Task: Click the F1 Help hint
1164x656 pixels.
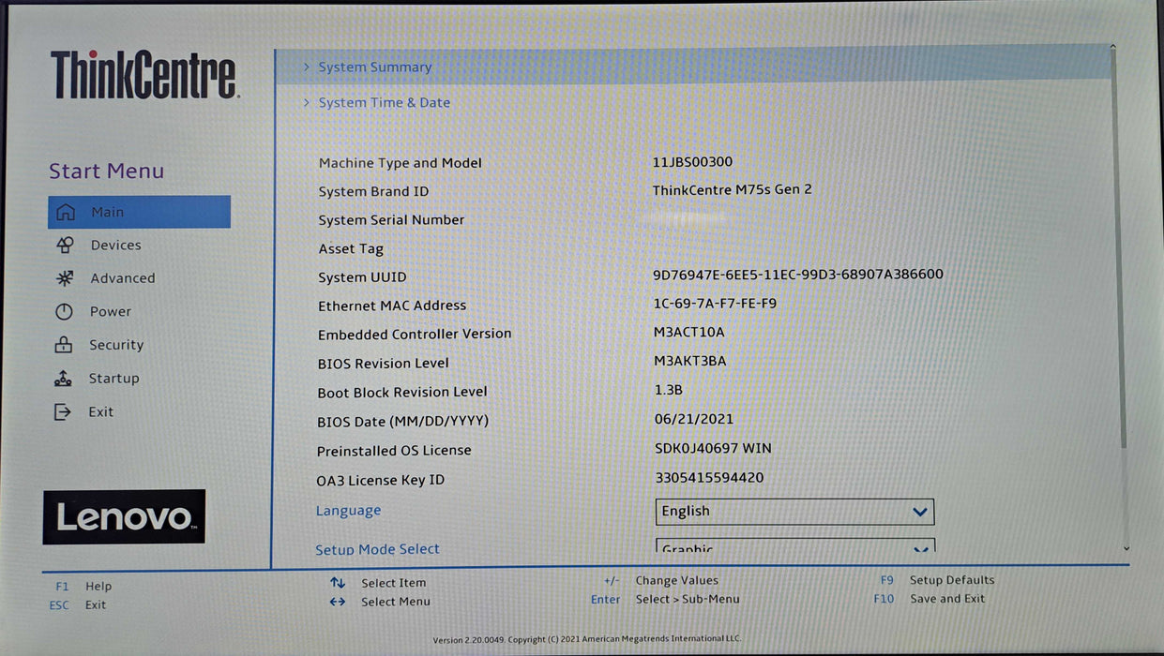Action: (83, 587)
